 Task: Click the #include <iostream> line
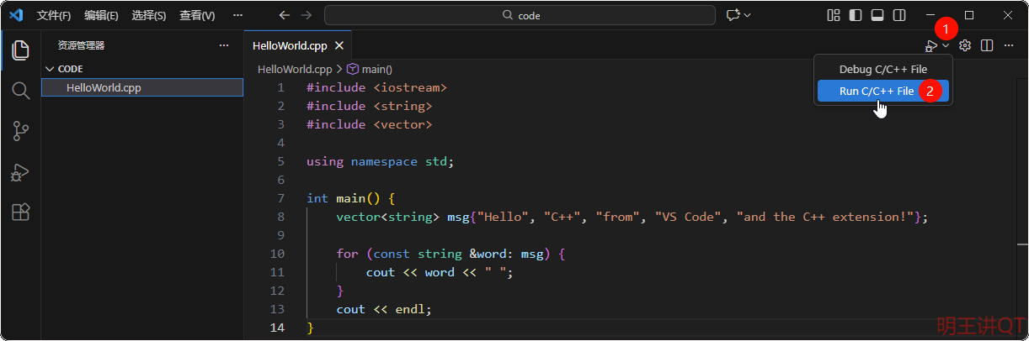[x=376, y=87]
